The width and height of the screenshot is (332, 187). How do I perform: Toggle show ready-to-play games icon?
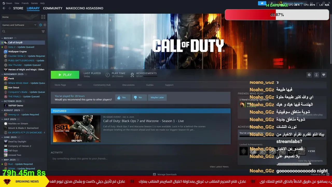(x=45, y=25)
